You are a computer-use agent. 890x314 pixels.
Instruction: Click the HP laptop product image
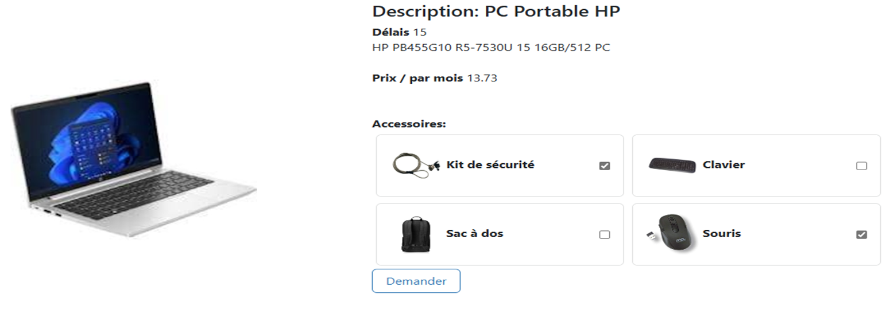point(134,159)
